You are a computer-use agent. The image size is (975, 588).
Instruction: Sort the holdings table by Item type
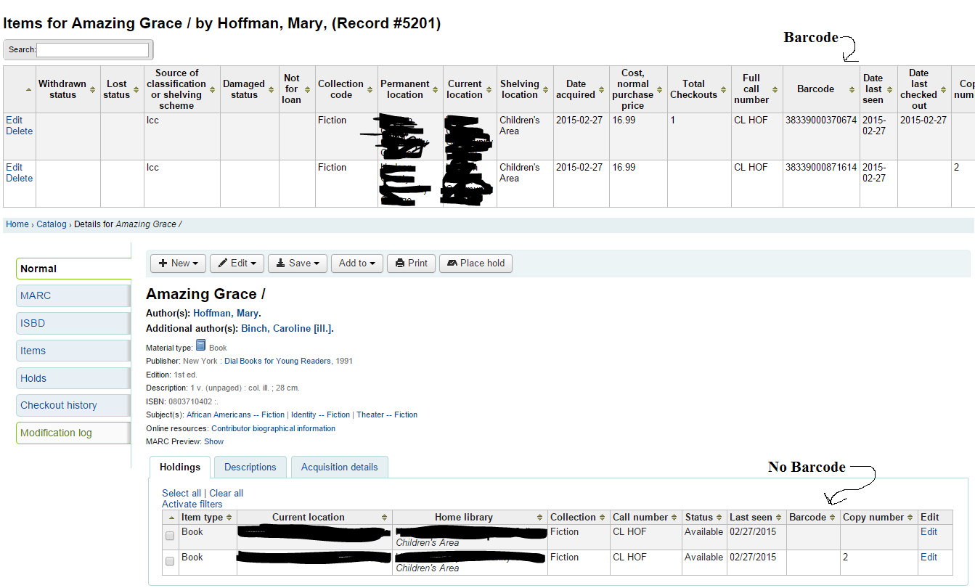point(229,518)
